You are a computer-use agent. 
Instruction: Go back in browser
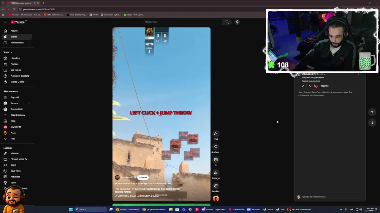tap(3, 9)
